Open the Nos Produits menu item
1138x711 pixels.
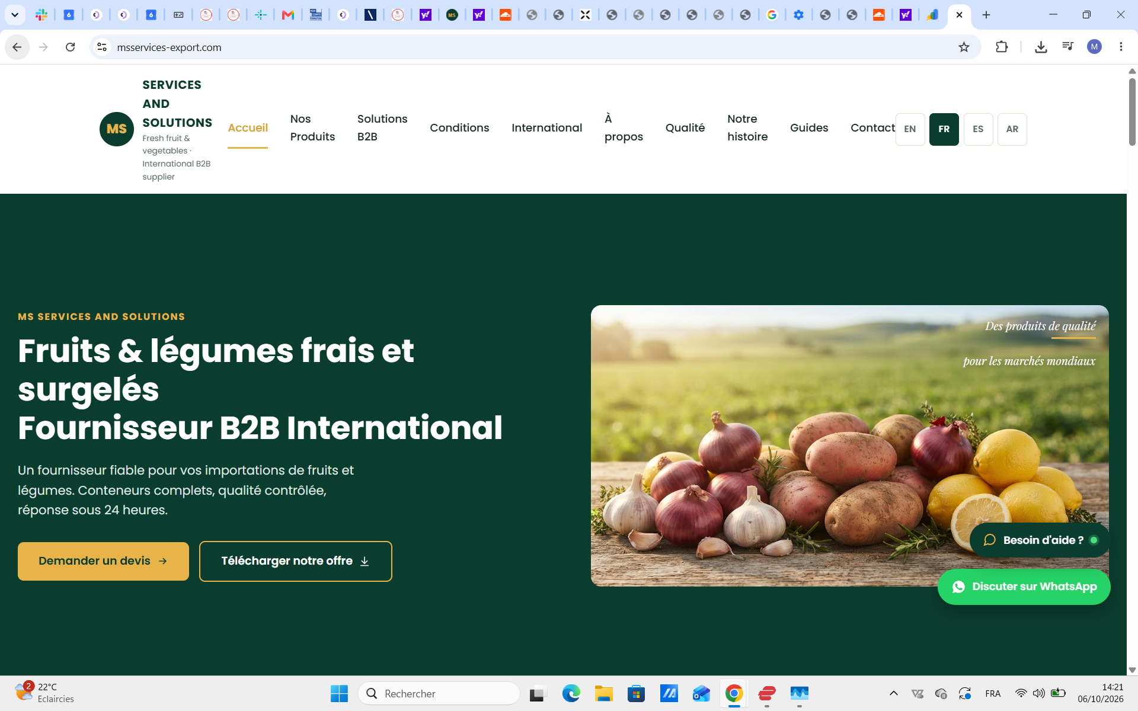pos(312,128)
